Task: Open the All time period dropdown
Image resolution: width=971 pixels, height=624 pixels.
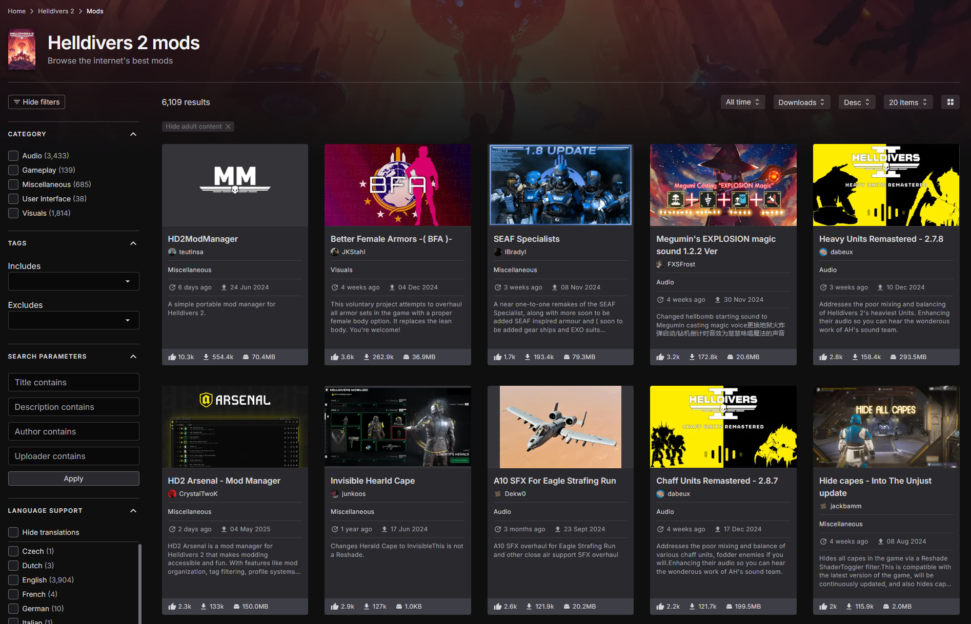Action: [x=742, y=102]
